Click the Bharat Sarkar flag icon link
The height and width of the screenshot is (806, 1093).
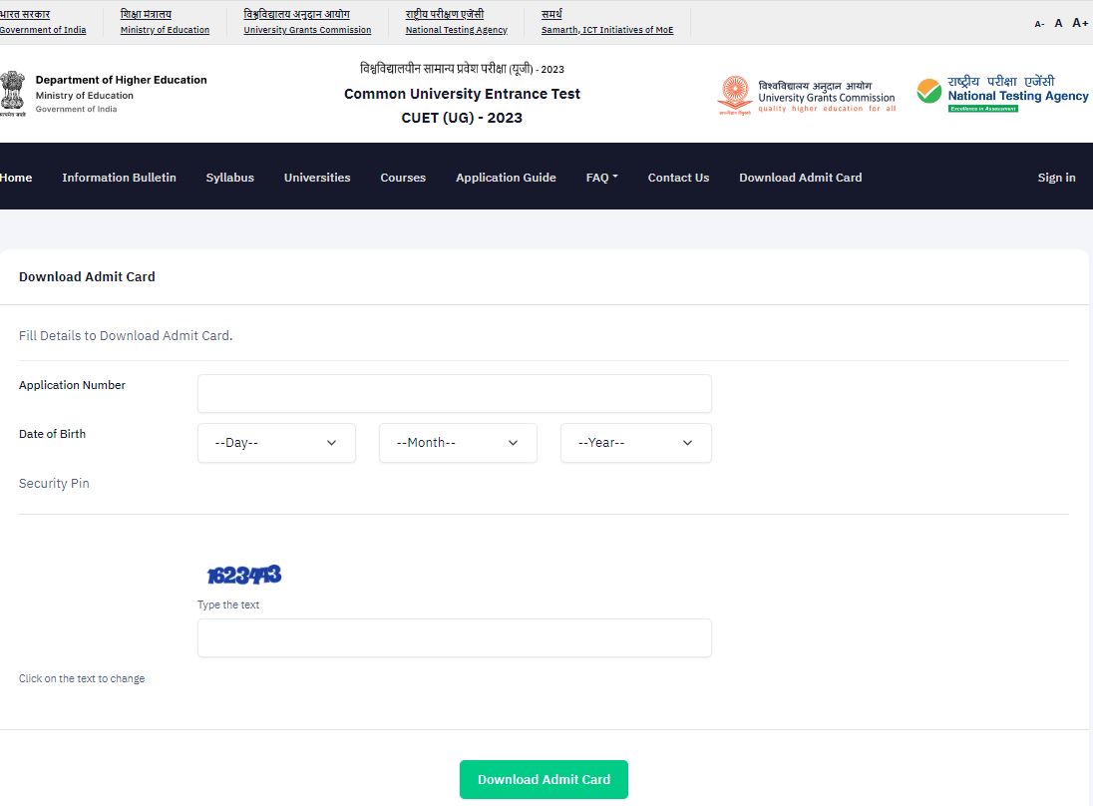[43, 22]
